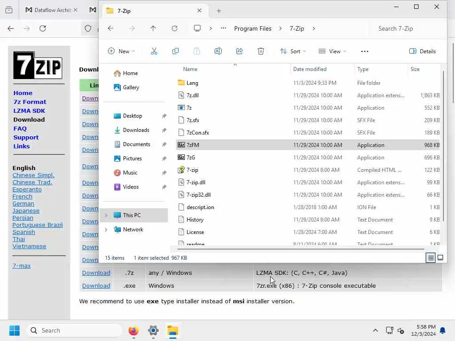Click the Download link for 7zr.exe row
Image resolution: width=455 pixels, height=341 pixels.
(96, 285)
